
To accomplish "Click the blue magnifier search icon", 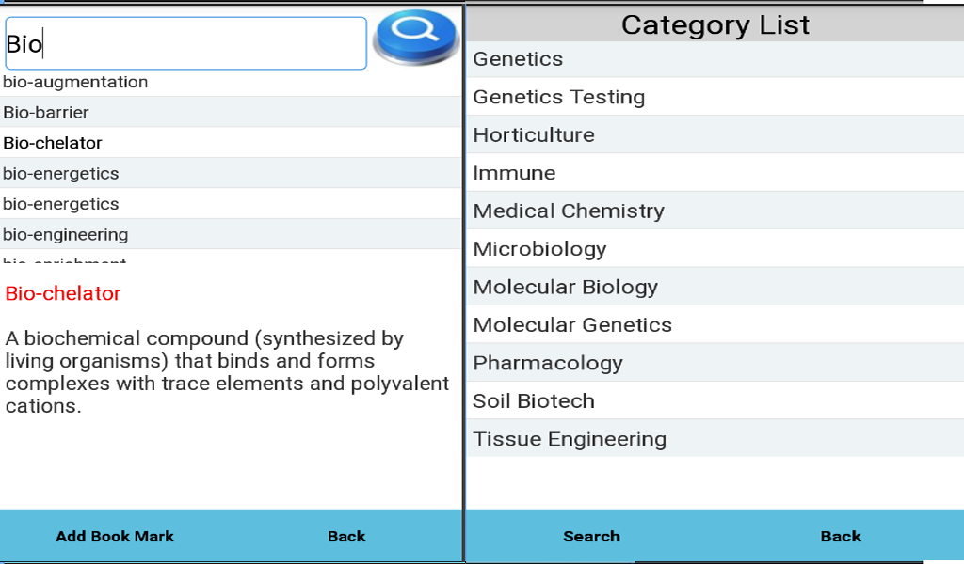I will [415, 36].
